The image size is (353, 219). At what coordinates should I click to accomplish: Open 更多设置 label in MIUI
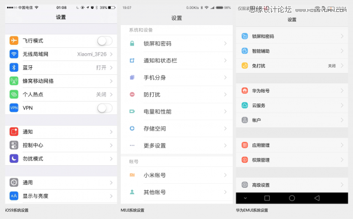[155, 145]
